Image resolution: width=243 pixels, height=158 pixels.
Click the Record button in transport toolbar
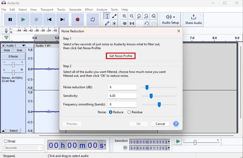coord(78,20)
